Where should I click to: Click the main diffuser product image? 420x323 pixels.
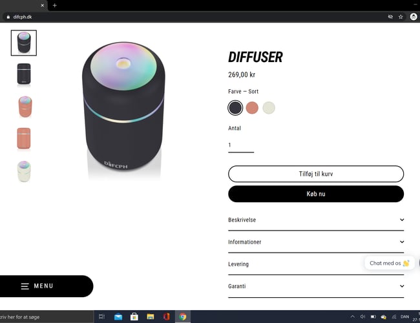pyautogui.click(x=123, y=110)
